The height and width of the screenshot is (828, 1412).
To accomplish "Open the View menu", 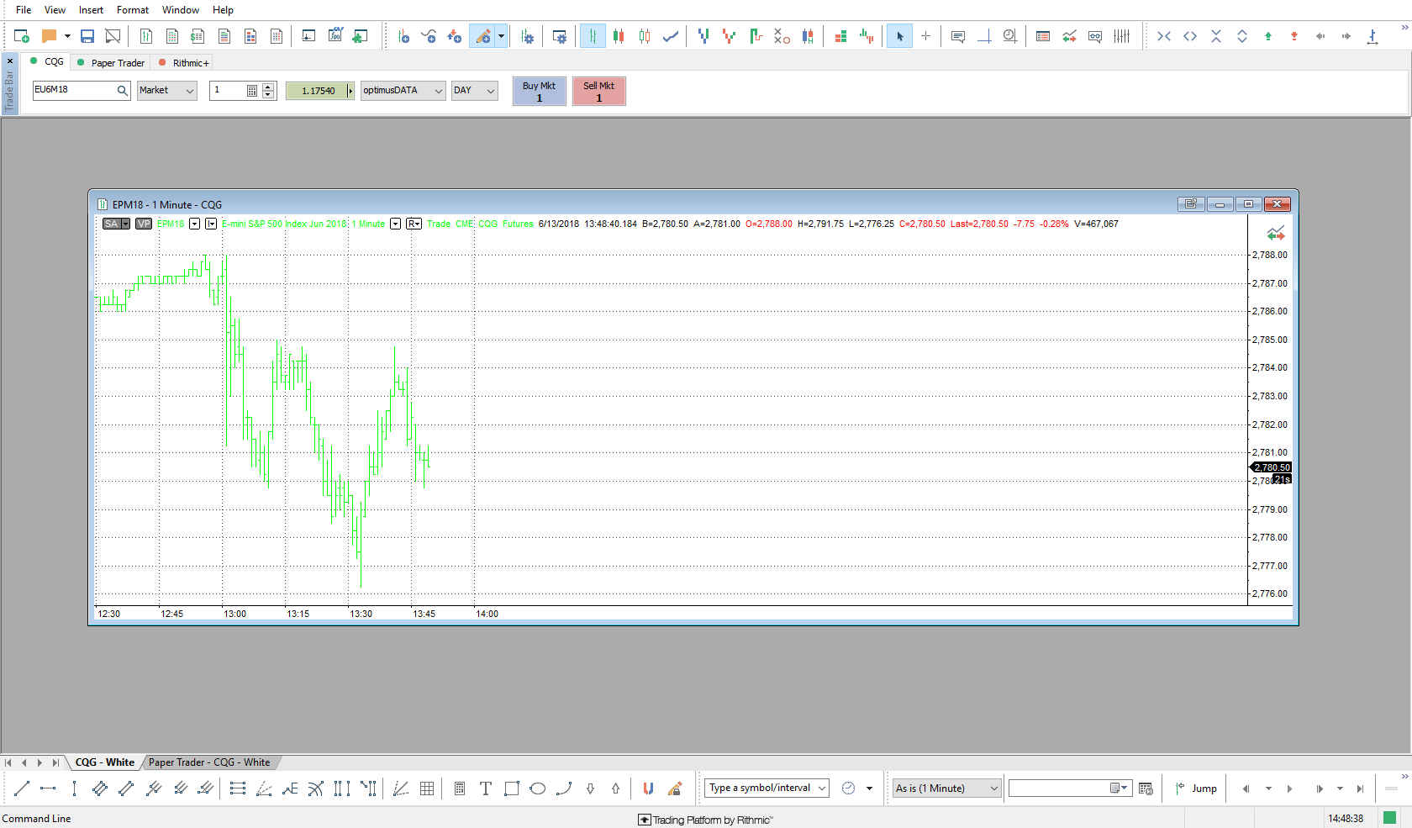I will (55, 10).
